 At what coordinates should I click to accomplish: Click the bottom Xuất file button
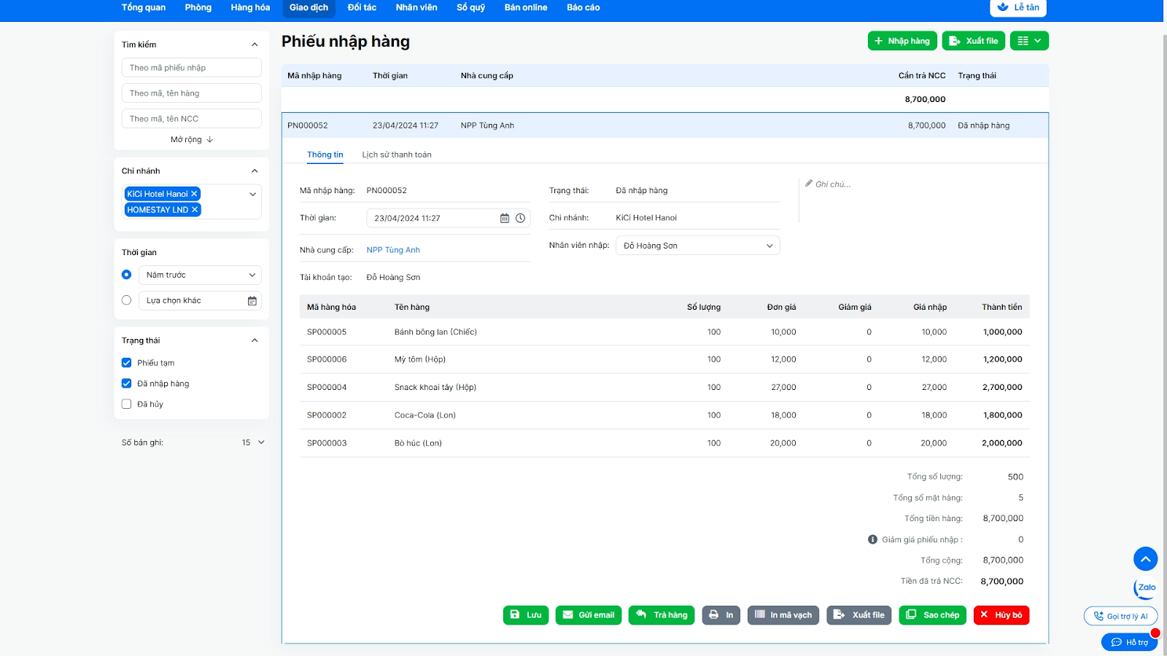tap(859, 615)
